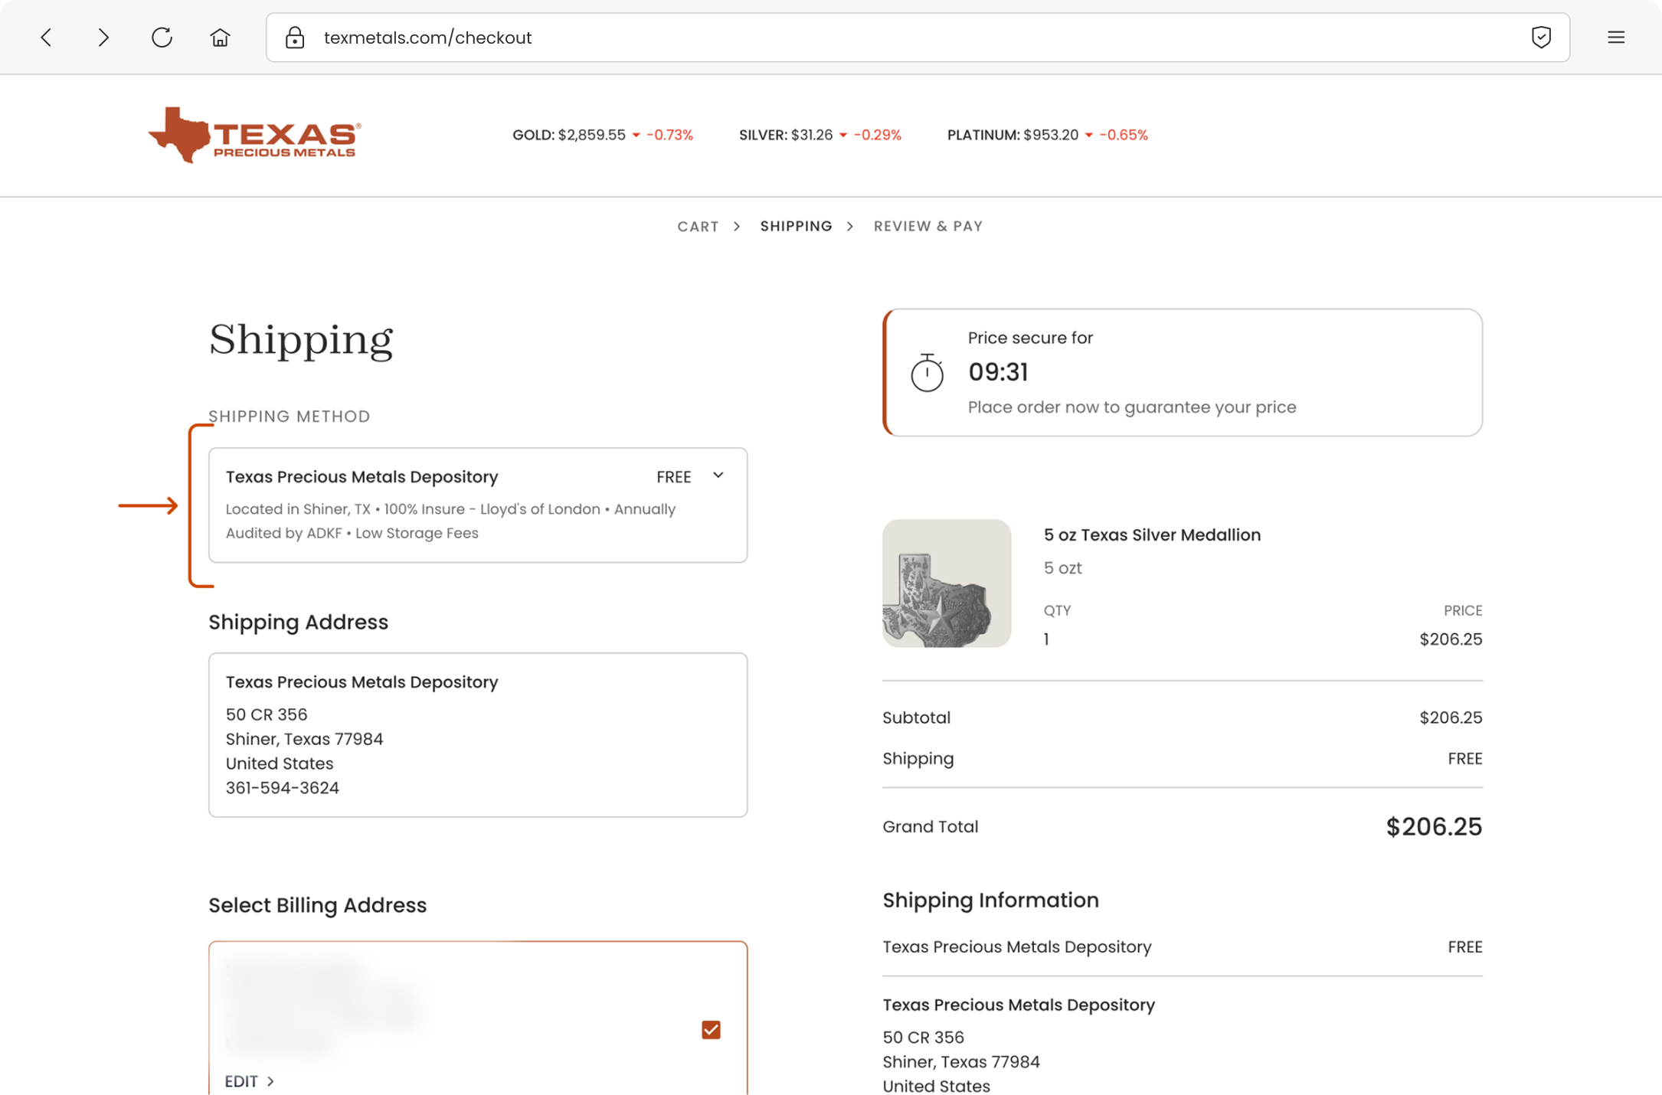Viewport: 1662px width, 1095px height.
Task: Open the browser hamburger menu
Action: tap(1616, 38)
